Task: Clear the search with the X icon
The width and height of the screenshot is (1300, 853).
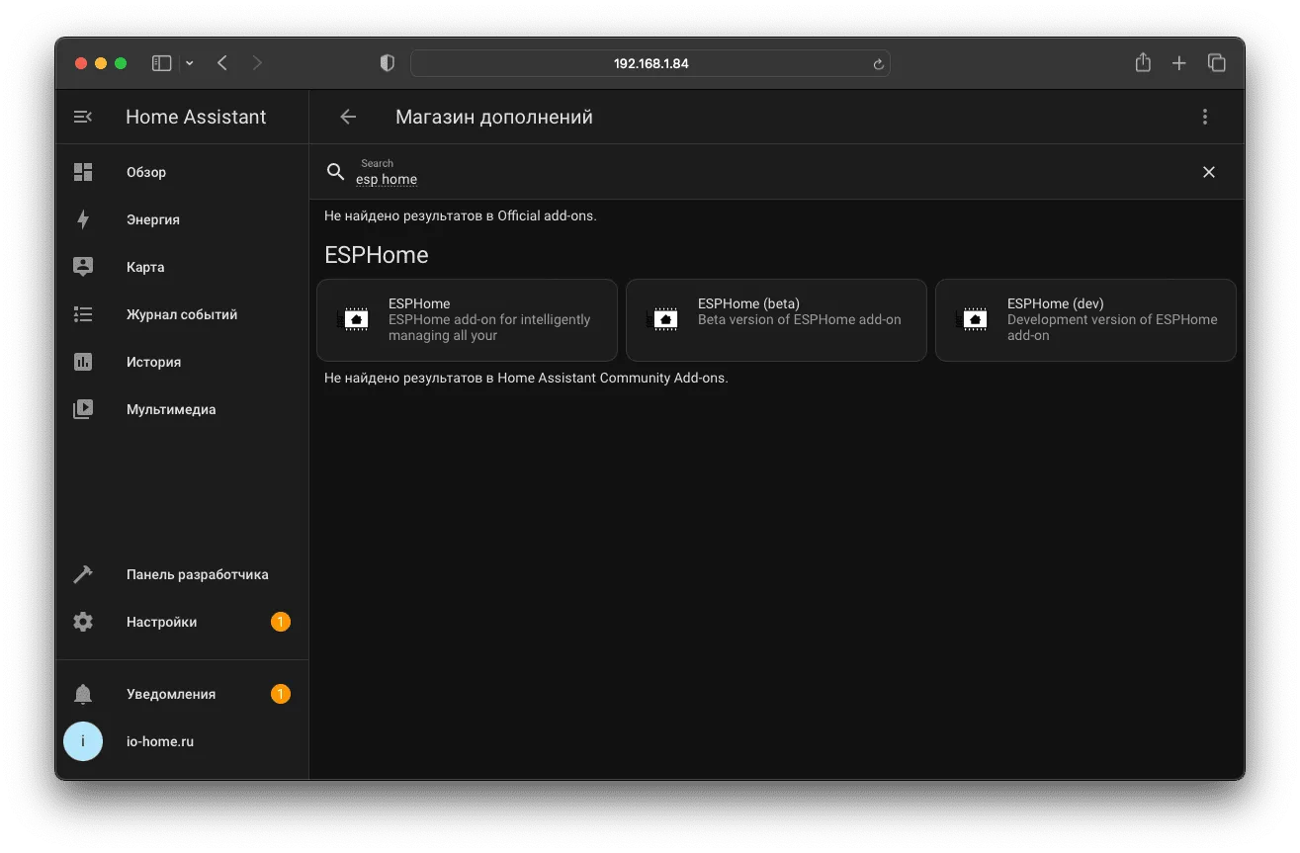Action: (x=1209, y=172)
